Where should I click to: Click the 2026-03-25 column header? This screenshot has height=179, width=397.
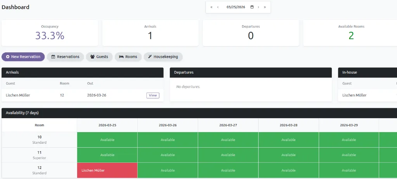point(107,125)
